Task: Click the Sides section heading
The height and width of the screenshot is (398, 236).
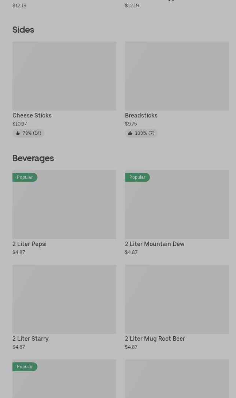Action: [x=23, y=30]
